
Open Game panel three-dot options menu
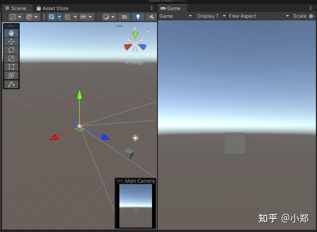[x=311, y=8]
